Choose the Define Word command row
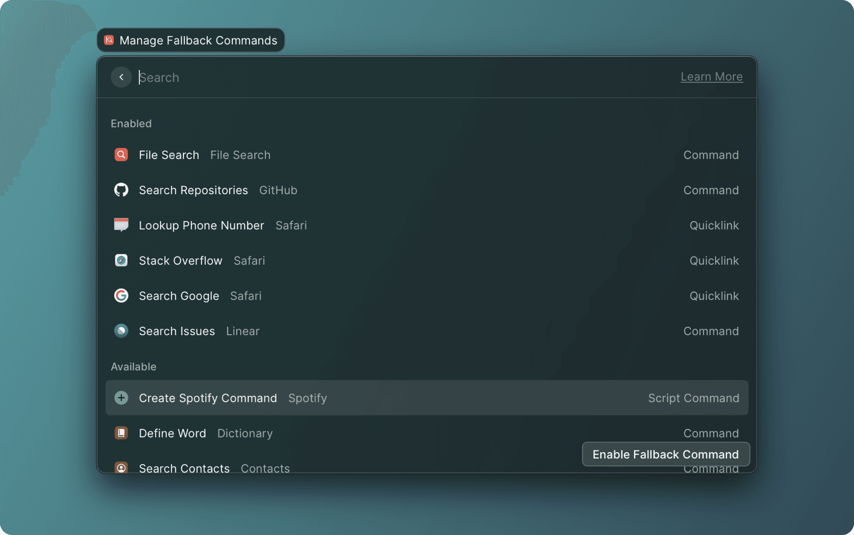Image resolution: width=854 pixels, height=535 pixels. click(x=340, y=433)
